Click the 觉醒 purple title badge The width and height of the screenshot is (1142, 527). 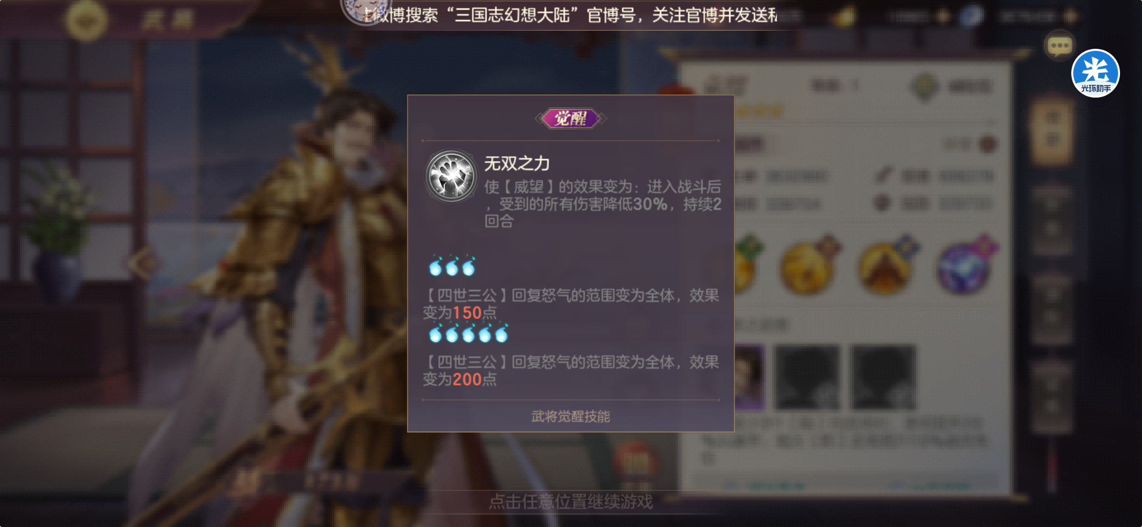tap(571, 119)
